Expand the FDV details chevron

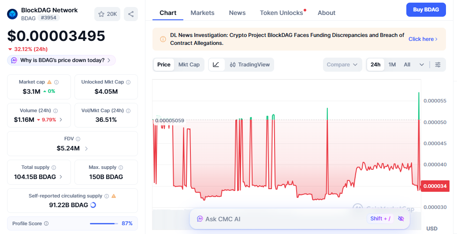click(86, 148)
